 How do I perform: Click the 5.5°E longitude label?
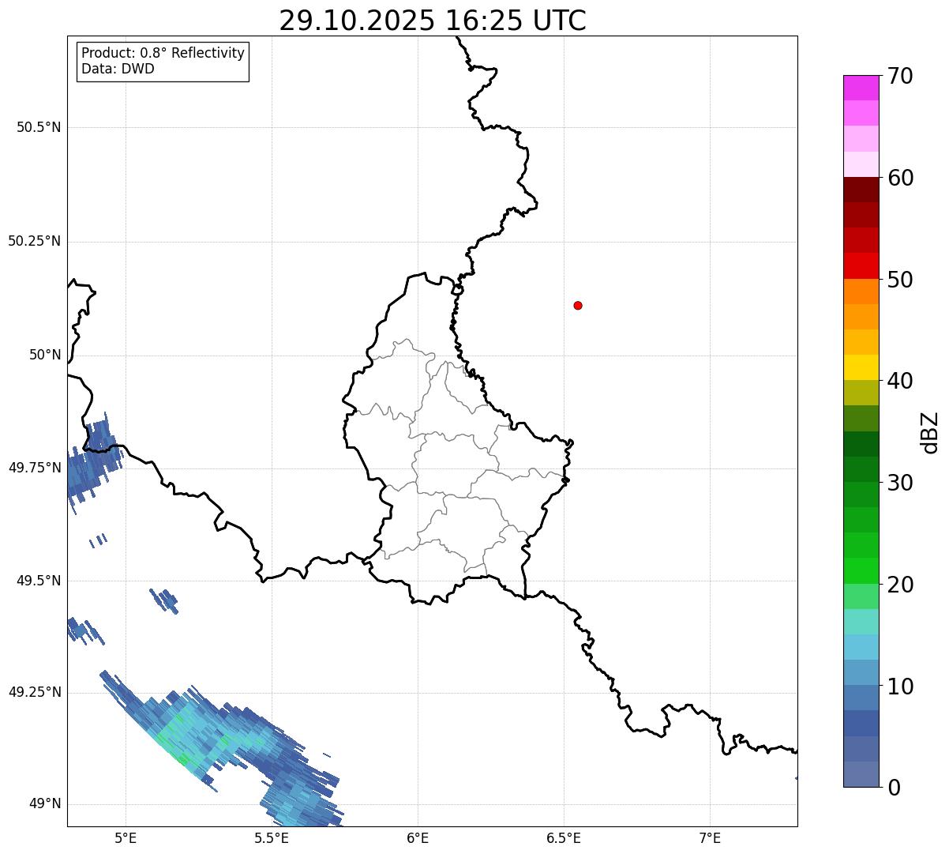272,837
